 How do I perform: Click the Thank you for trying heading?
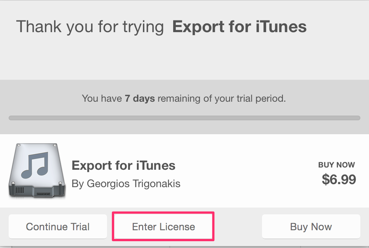[90, 26]
